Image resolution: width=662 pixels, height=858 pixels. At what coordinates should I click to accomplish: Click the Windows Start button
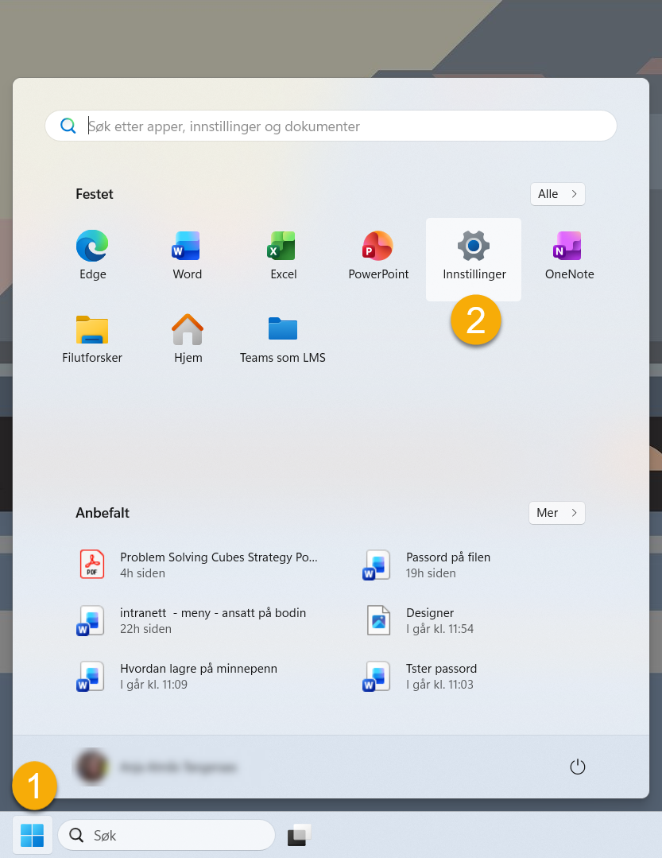tap(33, 835)
